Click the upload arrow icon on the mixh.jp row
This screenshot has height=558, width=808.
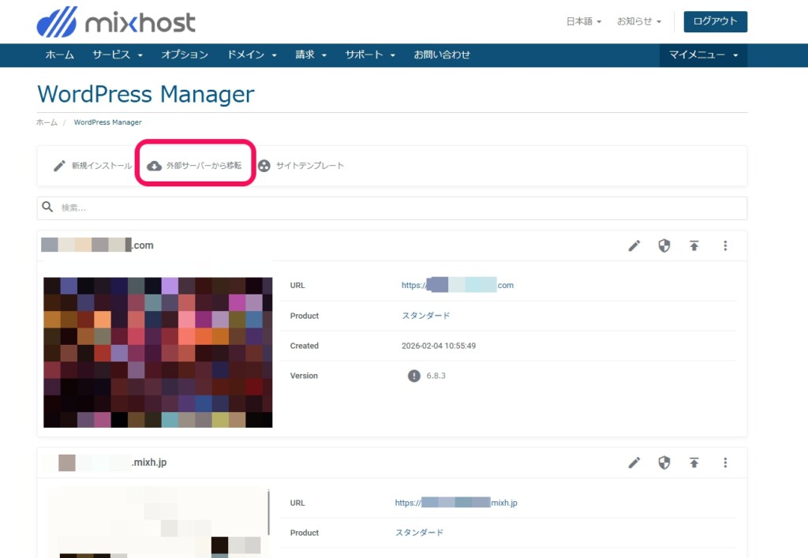tap(694, 463)
